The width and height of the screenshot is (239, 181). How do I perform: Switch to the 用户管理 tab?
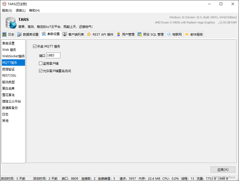[x=126, y=34]
